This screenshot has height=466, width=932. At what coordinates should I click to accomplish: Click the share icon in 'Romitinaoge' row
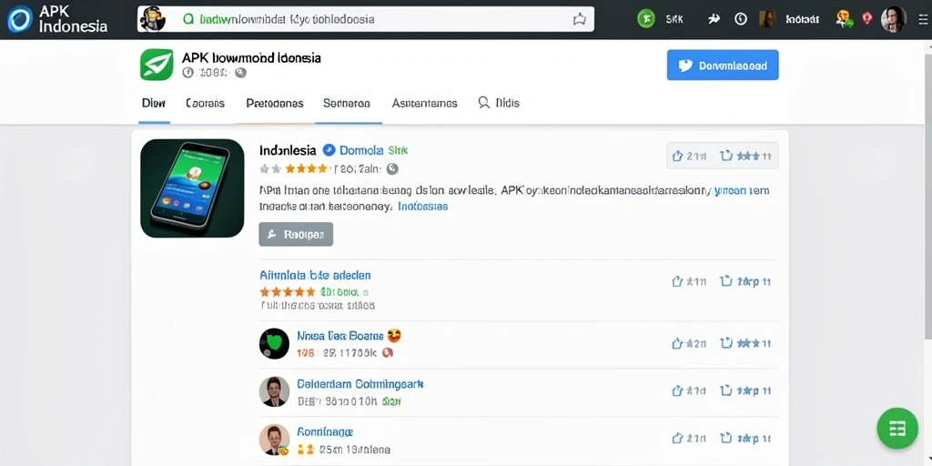pos(725,439)
